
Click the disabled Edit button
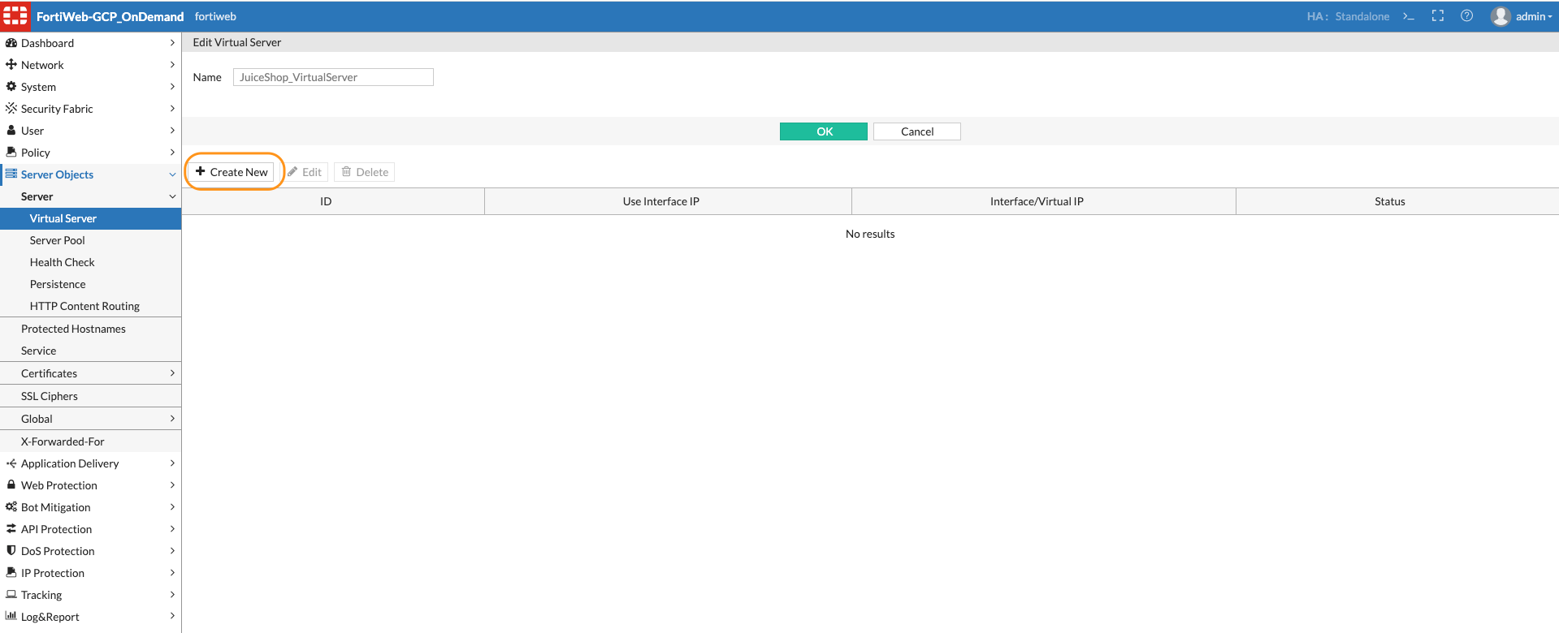point(305,172)
